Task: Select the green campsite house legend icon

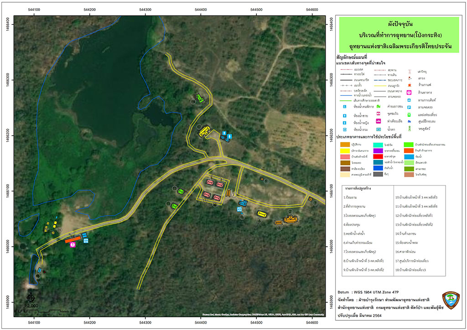Action: click(x=378, y=106)
